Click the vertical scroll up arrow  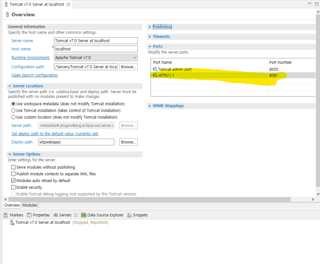click(x=318, y=12)
